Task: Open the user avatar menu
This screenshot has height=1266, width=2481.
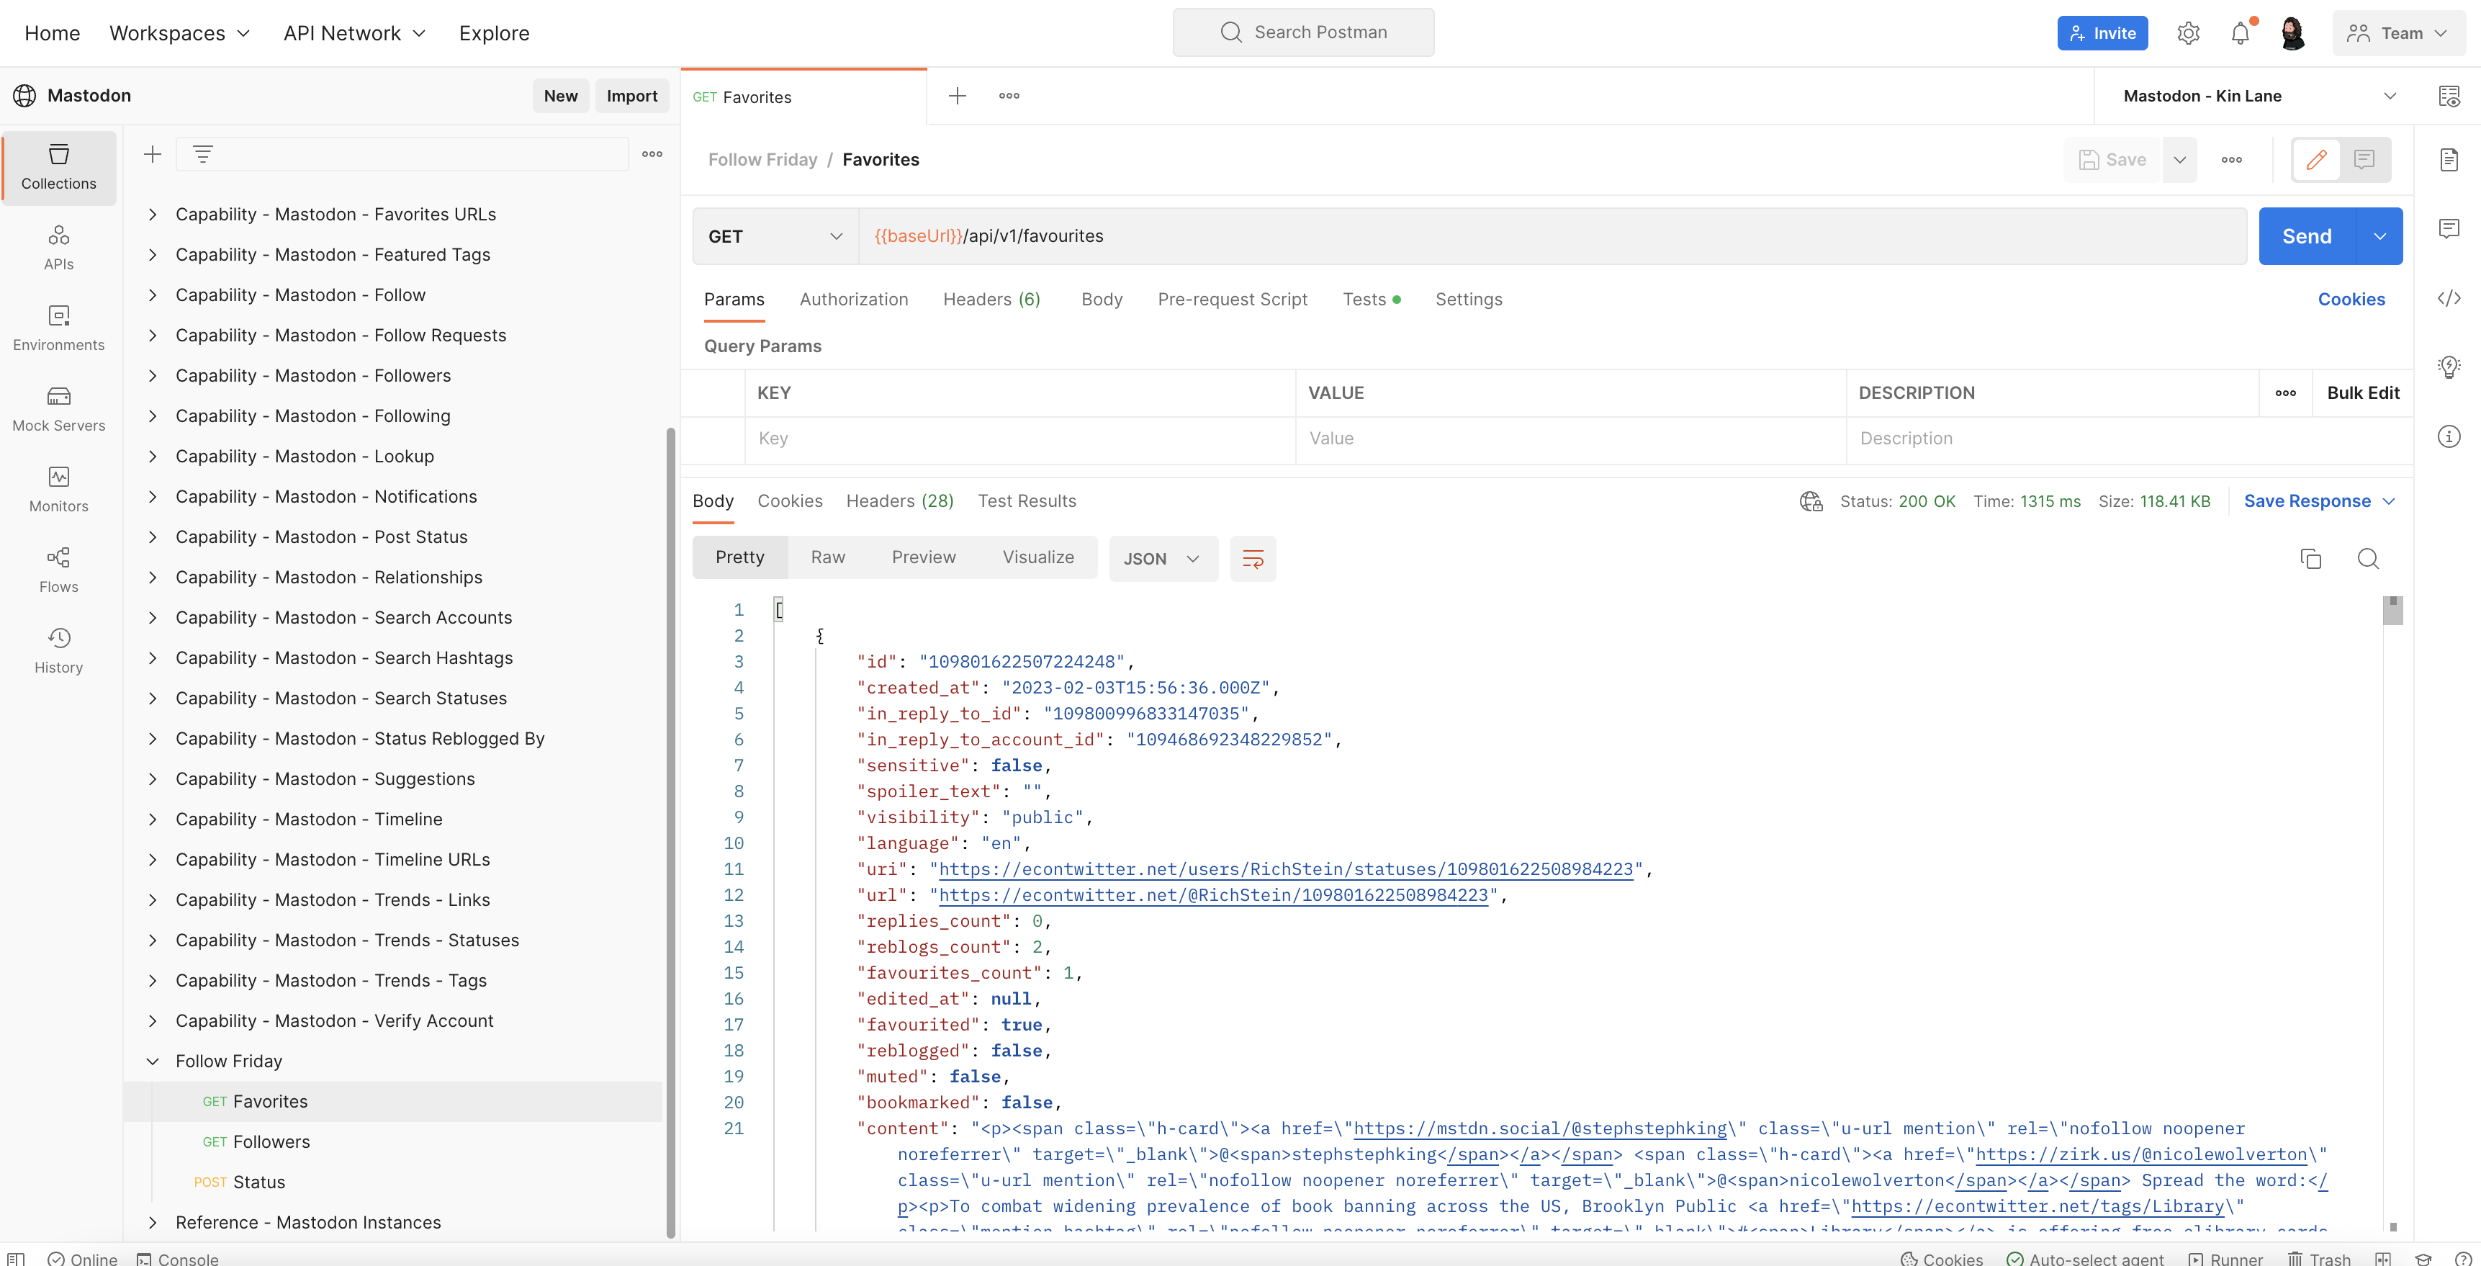Action: pos(2292,32)
